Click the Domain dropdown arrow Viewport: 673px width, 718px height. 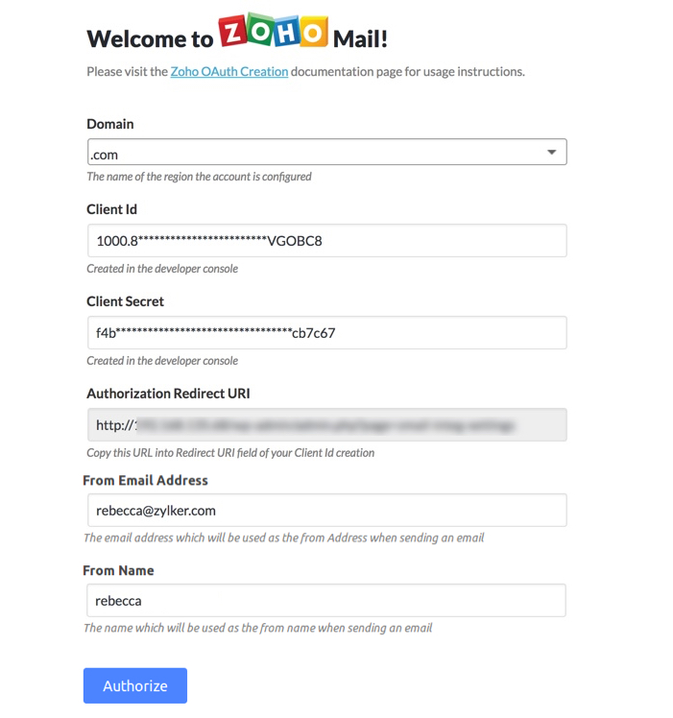[x=551, y=153]
